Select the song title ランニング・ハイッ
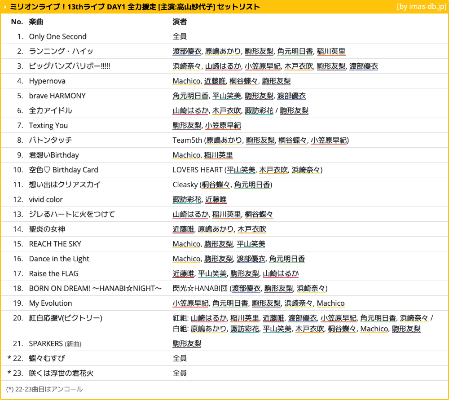This screenshot has width=449, height=400. [x=61, y=51]
